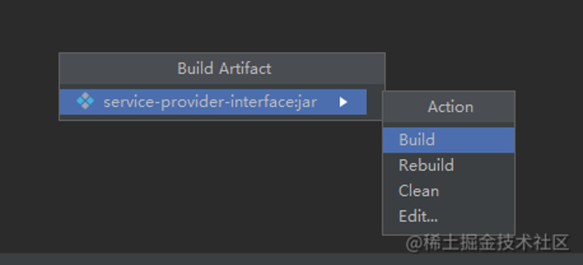This screenshot has width=583, height=265.
Task: Click the blue diamond artifact icon
Action: coord(85,101)
